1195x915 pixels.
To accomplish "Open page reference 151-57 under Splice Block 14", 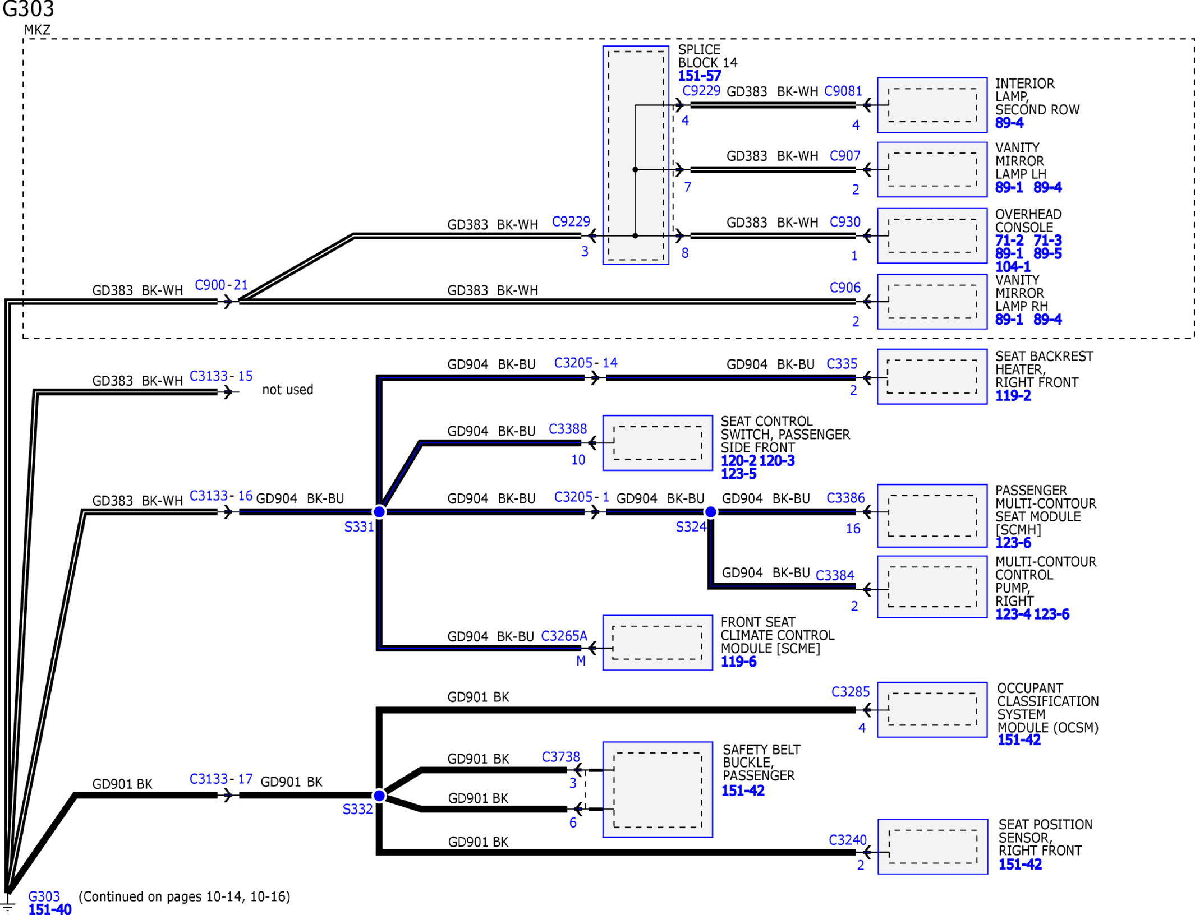I will (x=699, y=76).
